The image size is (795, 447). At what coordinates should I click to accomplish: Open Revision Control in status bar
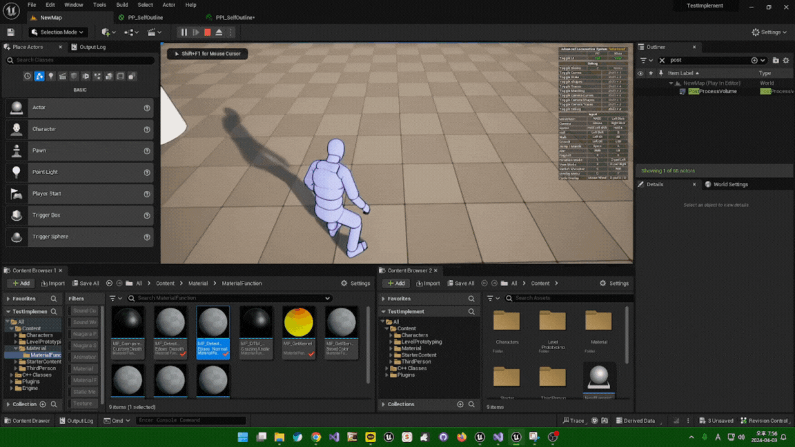pos(764,421)
